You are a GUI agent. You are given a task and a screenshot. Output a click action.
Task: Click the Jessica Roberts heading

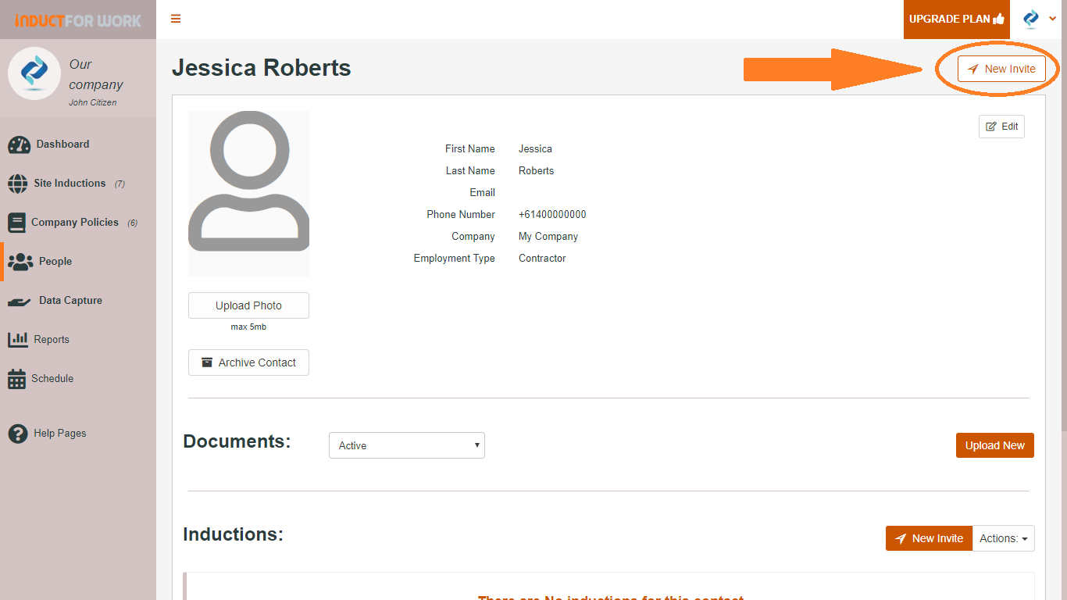tap(262, 68)
